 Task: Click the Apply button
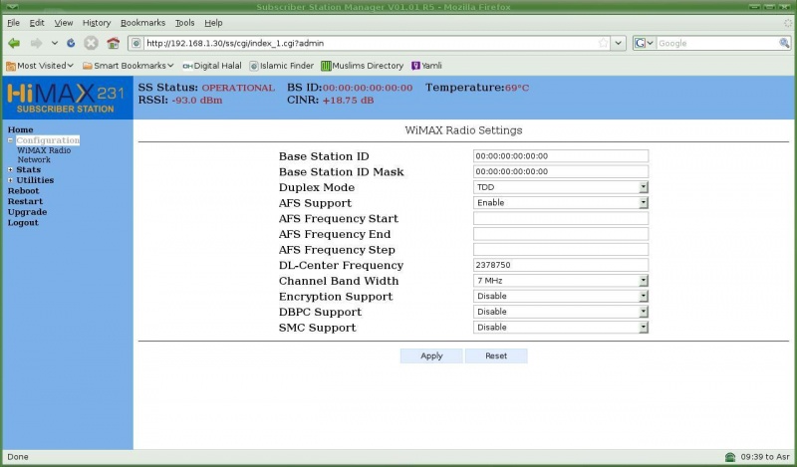(x=431, y=355)
